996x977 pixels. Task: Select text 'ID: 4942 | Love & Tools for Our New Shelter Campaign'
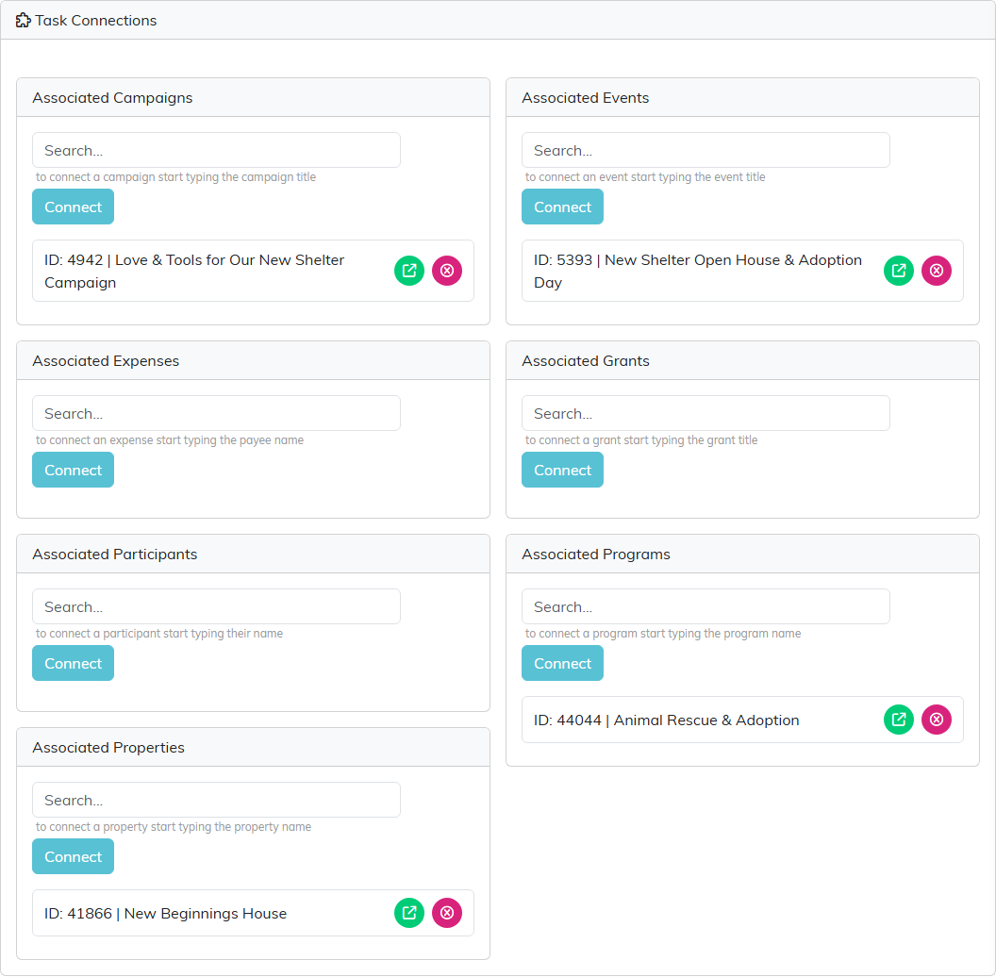click(194, 272)
